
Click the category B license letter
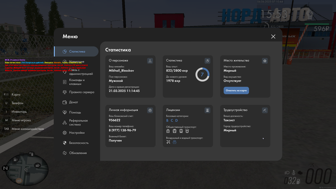pos(167,120)
